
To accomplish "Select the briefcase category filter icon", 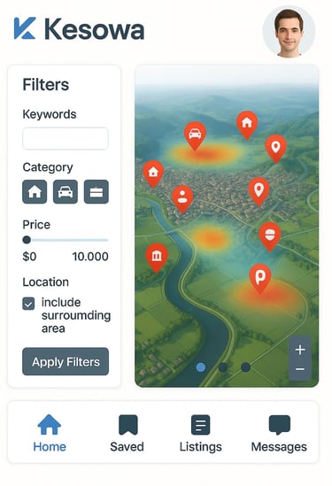I will pyautogui.click(x=97, y=191).
